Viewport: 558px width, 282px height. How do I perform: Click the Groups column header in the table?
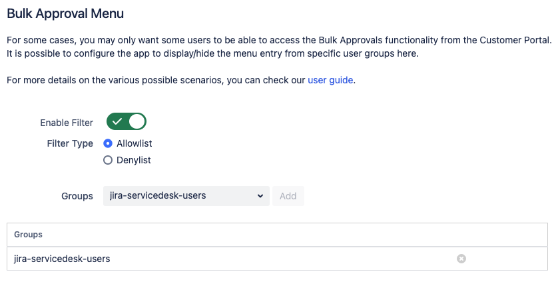(x=28, y=235)
